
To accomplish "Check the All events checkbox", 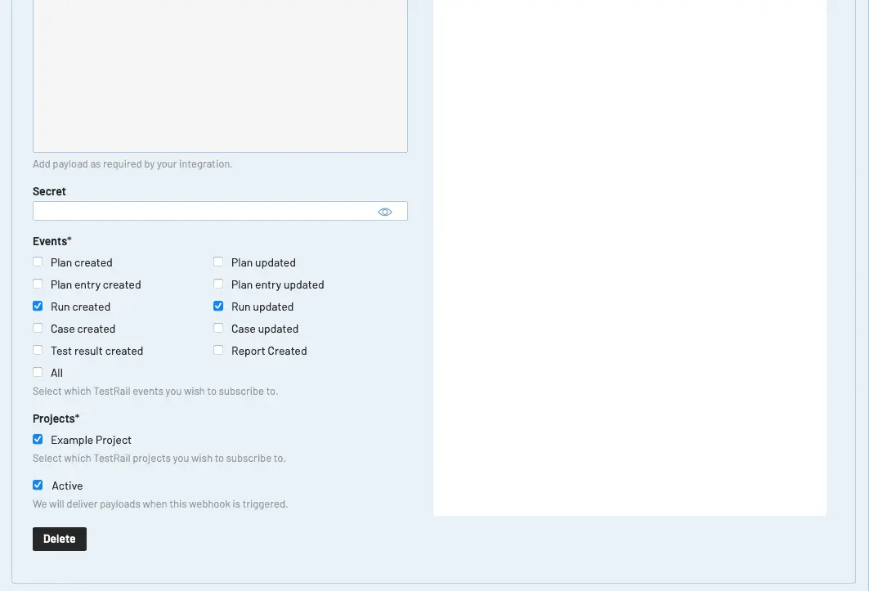I will pyautogui.click(x=38, y=373).
